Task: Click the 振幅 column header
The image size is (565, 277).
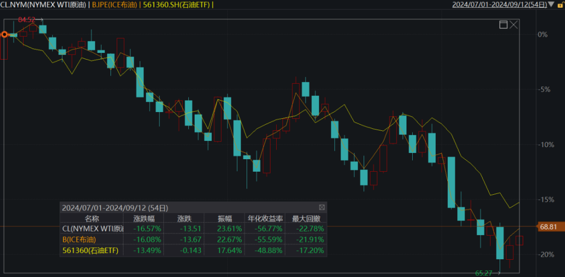Action: tap(224, 218)
